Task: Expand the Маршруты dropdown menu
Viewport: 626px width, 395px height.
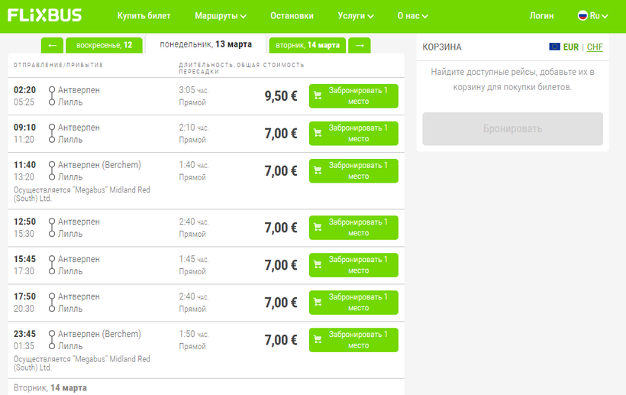Action: pyautogui.click(x=221, y=15)
